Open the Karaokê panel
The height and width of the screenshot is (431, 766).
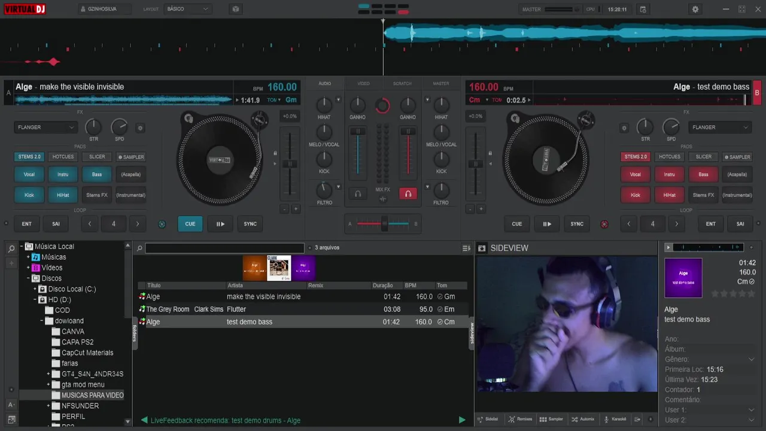click(615, 419)
